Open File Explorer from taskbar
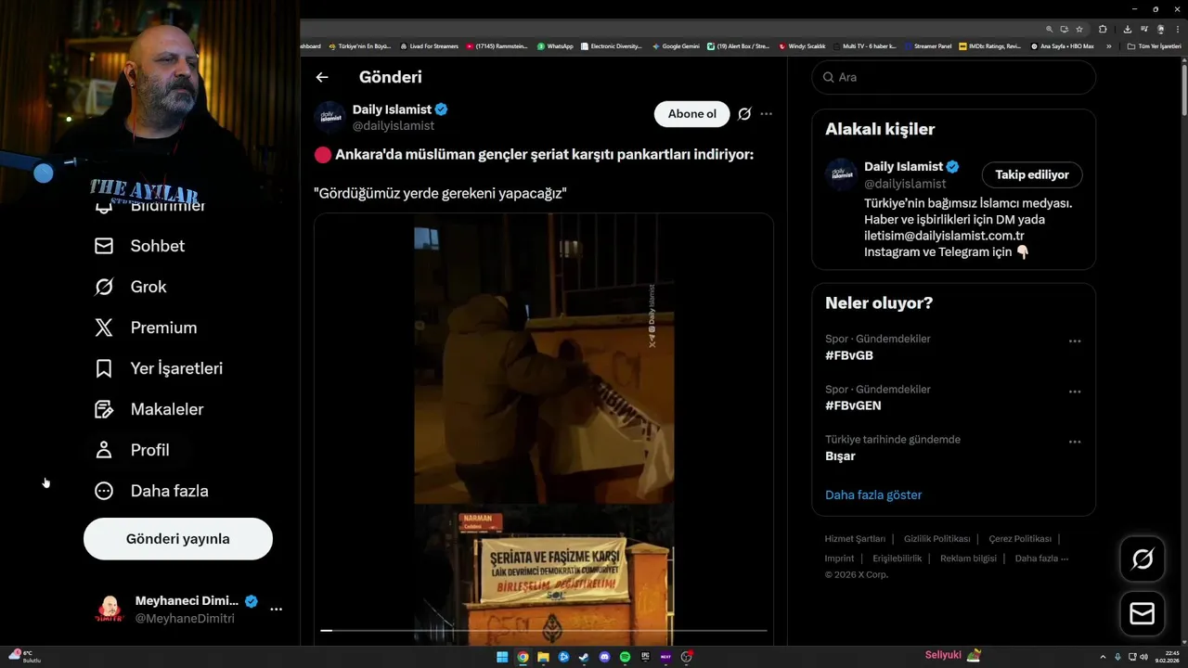 (543, 657)
